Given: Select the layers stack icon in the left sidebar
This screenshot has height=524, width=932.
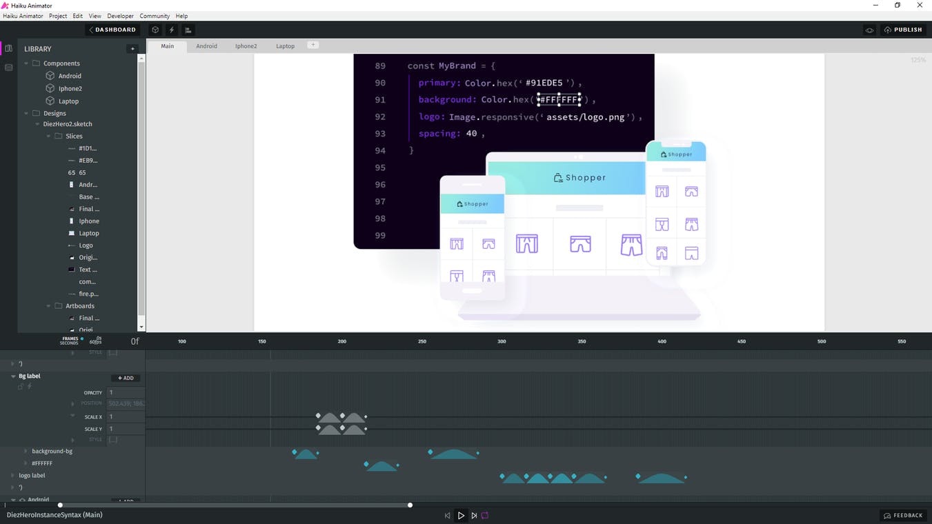Looking at the screenshot, I should [x=8, y=67].
